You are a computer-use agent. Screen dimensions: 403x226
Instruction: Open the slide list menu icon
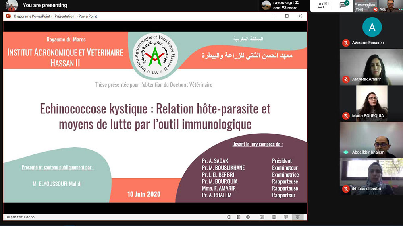tap(239, 217)
